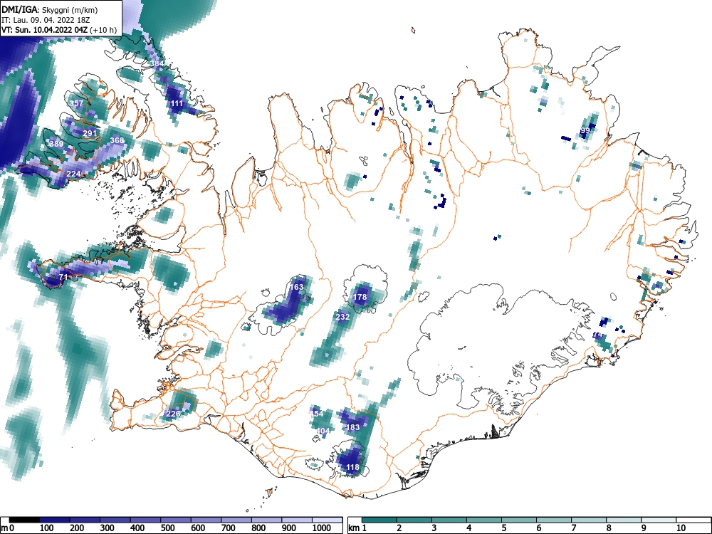Click the '404' visibility value label
Image resolution: width=712 pixels, height=534 pixels.
[x=323, y=431]
